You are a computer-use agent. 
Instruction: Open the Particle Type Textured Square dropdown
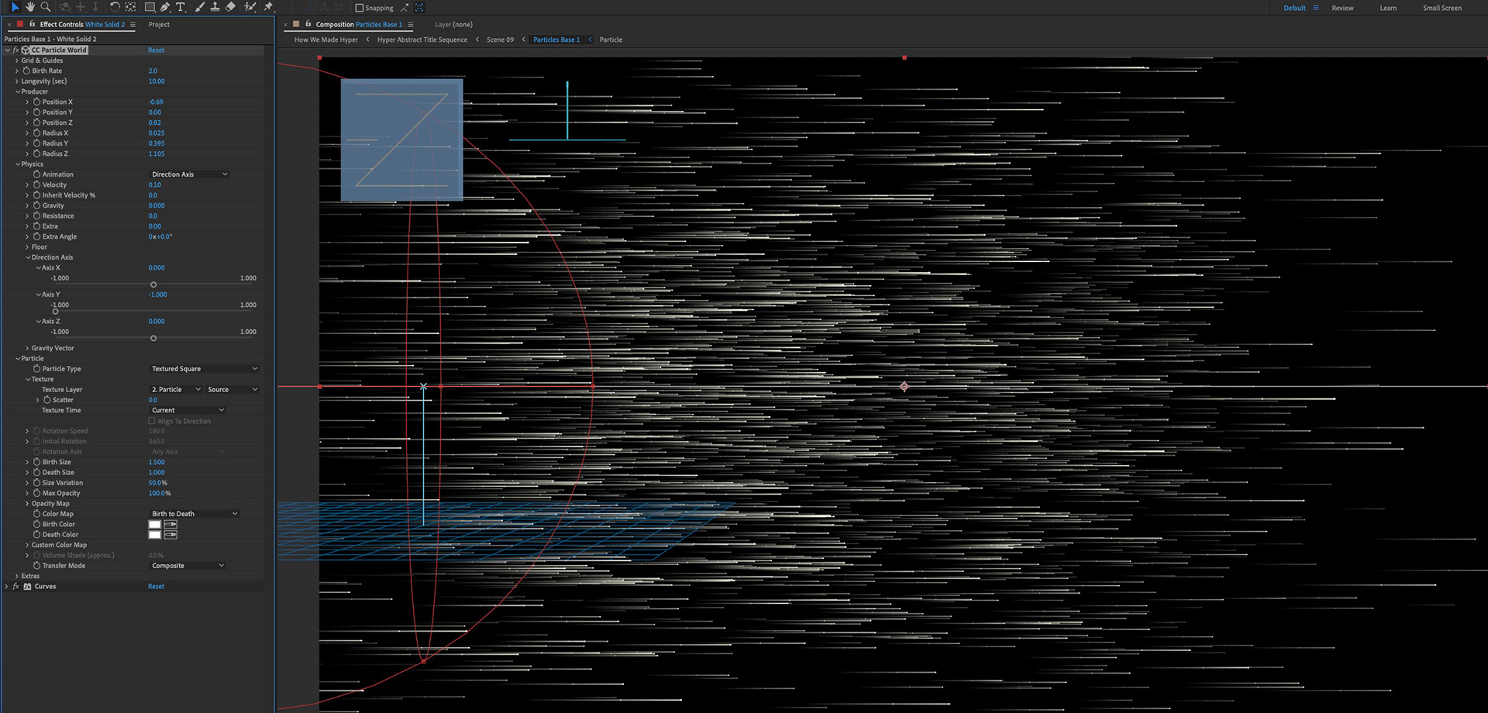click(204, 369)
